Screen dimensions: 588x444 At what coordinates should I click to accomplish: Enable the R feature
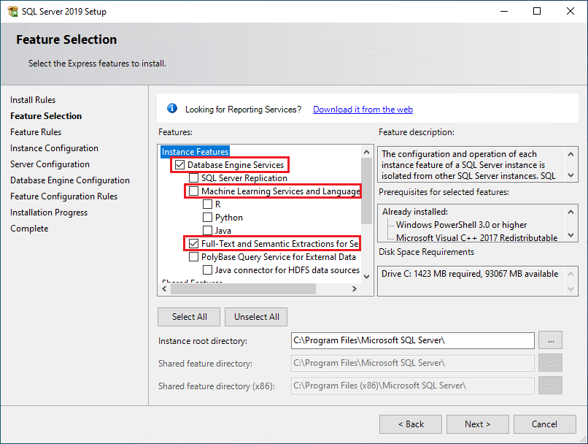click(x=207, y=204)
